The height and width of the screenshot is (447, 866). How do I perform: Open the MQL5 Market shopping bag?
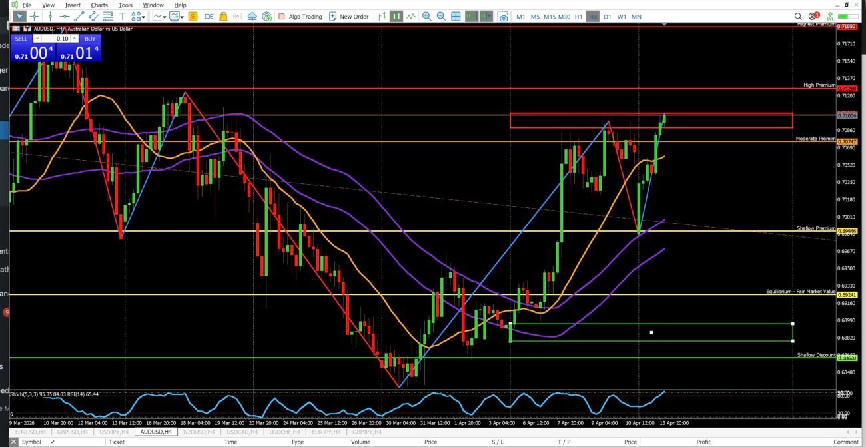click(x=224, y=17)
